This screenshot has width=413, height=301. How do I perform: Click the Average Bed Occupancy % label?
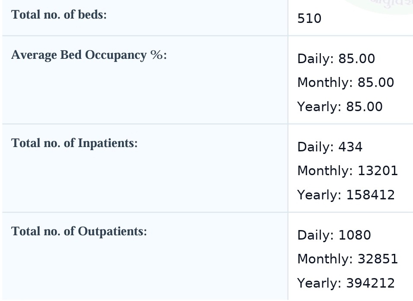(89, 55)
